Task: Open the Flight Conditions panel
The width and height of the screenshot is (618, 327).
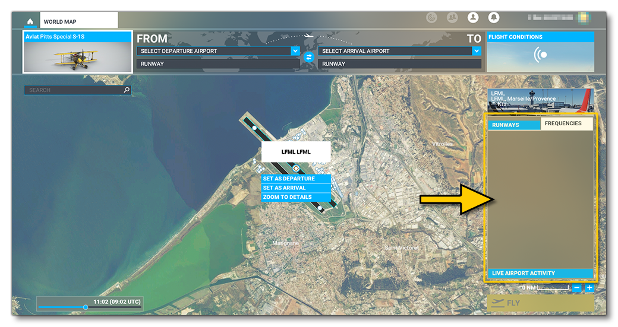Action: [x=540, y=52]
